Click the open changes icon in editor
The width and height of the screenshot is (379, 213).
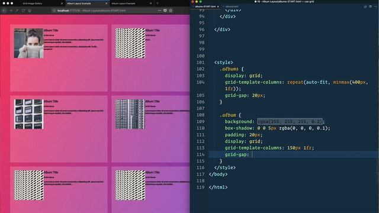(x=365, y=7)
